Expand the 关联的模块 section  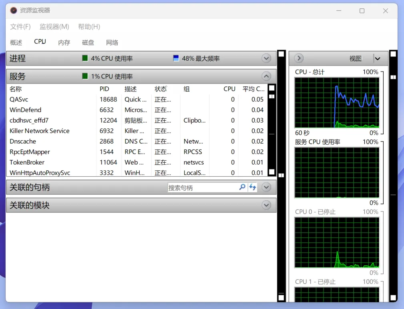tap(266, 205)
